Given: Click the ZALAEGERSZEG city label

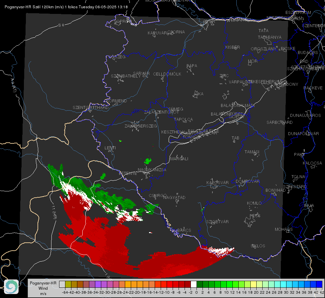Looking at the screenshot, I should (x=141, y=126).
